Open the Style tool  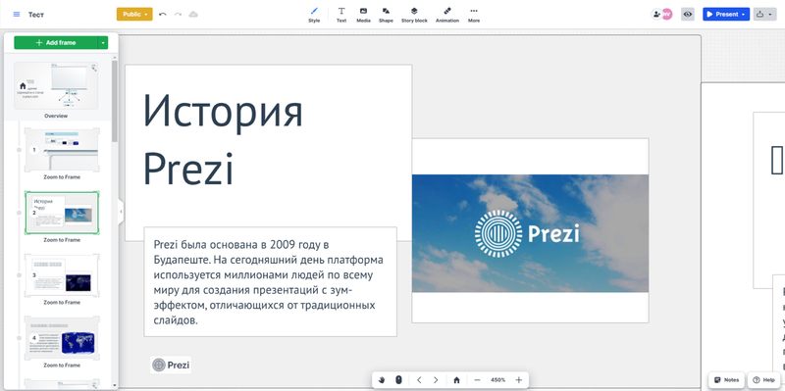[x=314, y=15]
